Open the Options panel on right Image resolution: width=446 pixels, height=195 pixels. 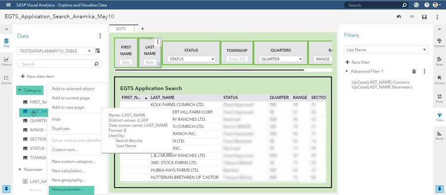tap(439, 42)
